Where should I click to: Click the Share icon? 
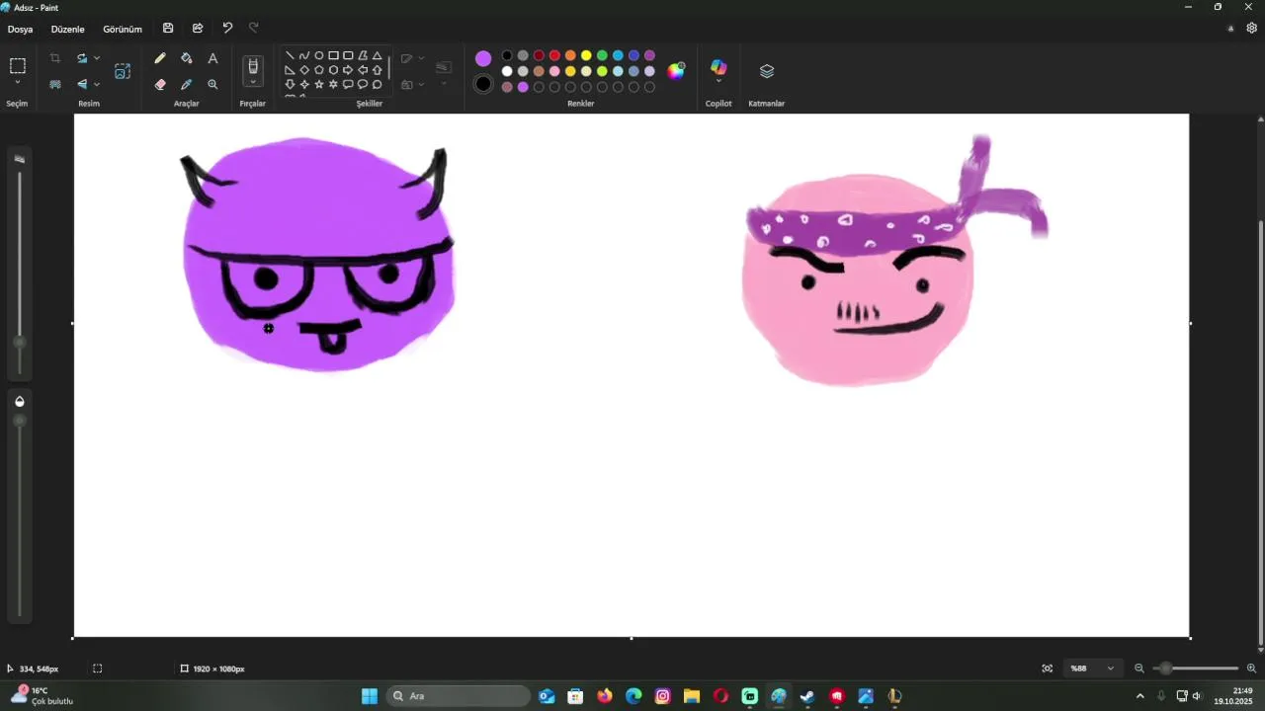[x=198, y=29]
